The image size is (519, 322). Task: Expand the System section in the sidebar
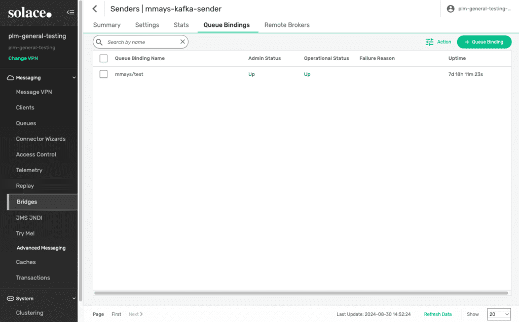(74, 298)
